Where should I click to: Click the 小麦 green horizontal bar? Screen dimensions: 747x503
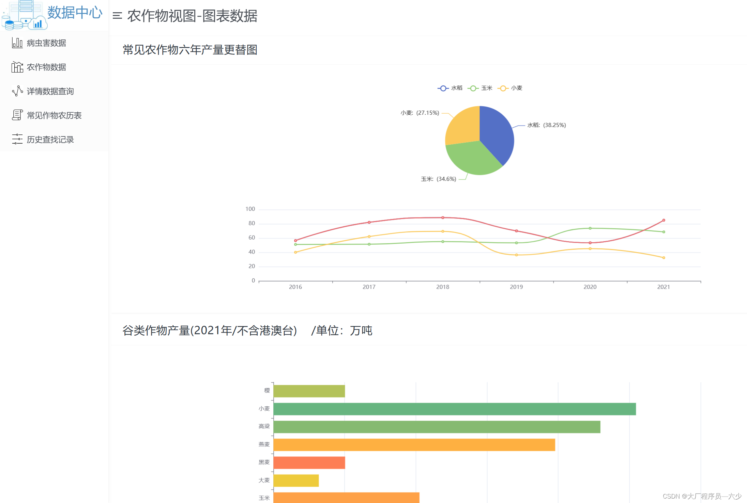coord(454,409)
